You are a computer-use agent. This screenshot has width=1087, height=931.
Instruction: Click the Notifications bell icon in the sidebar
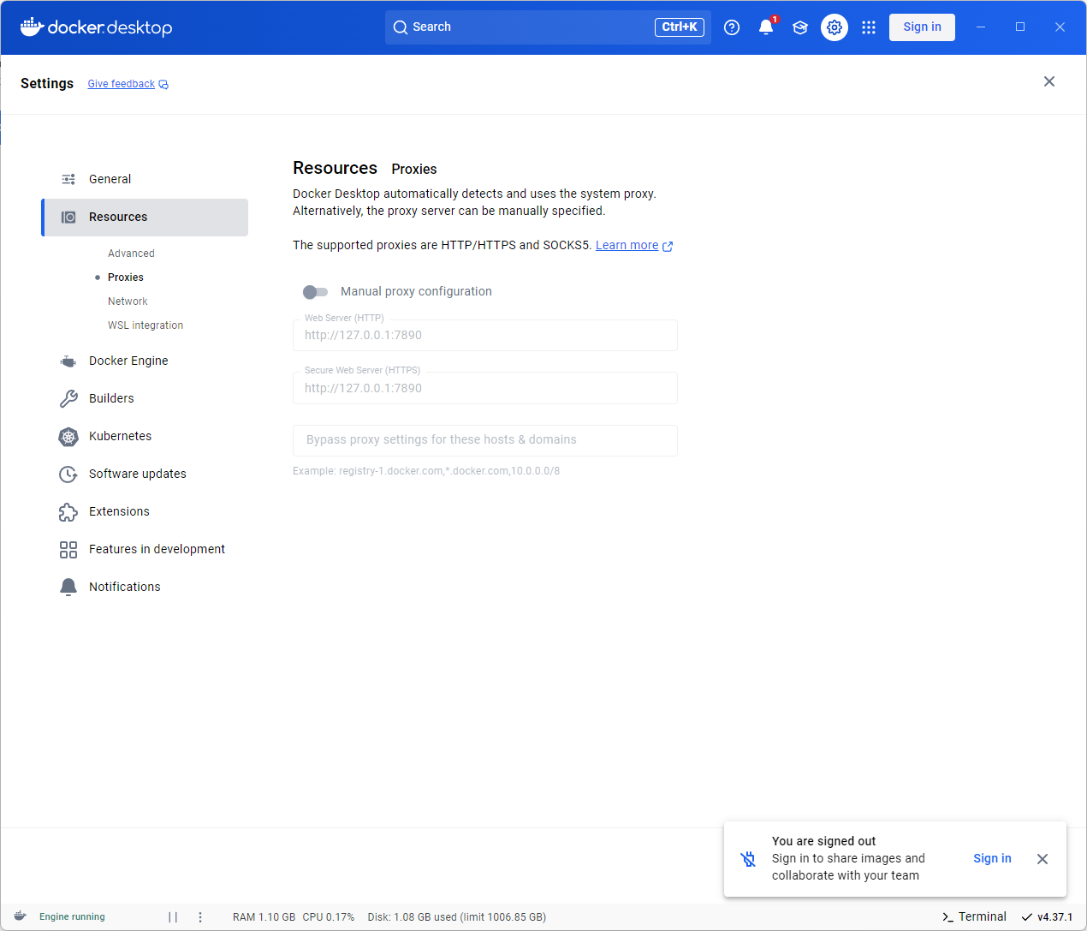pyautogui.click(x=68, y=587)
